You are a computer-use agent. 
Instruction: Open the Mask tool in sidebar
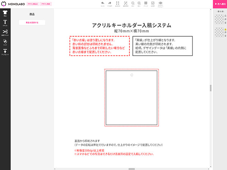point(5,42)
